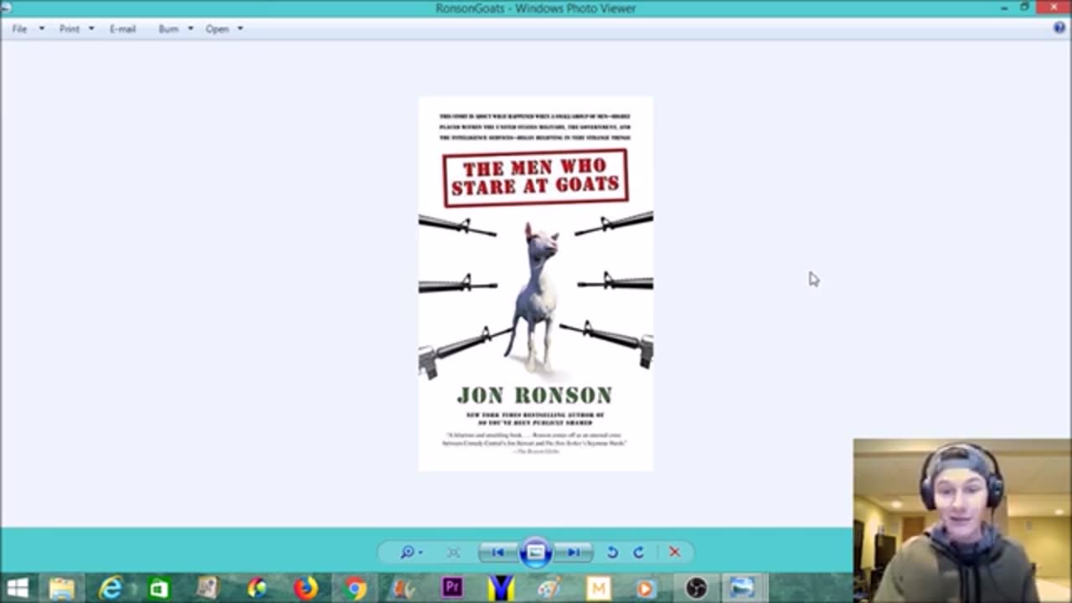Rotate the image counterclockwise

click(x=612, y=552)
